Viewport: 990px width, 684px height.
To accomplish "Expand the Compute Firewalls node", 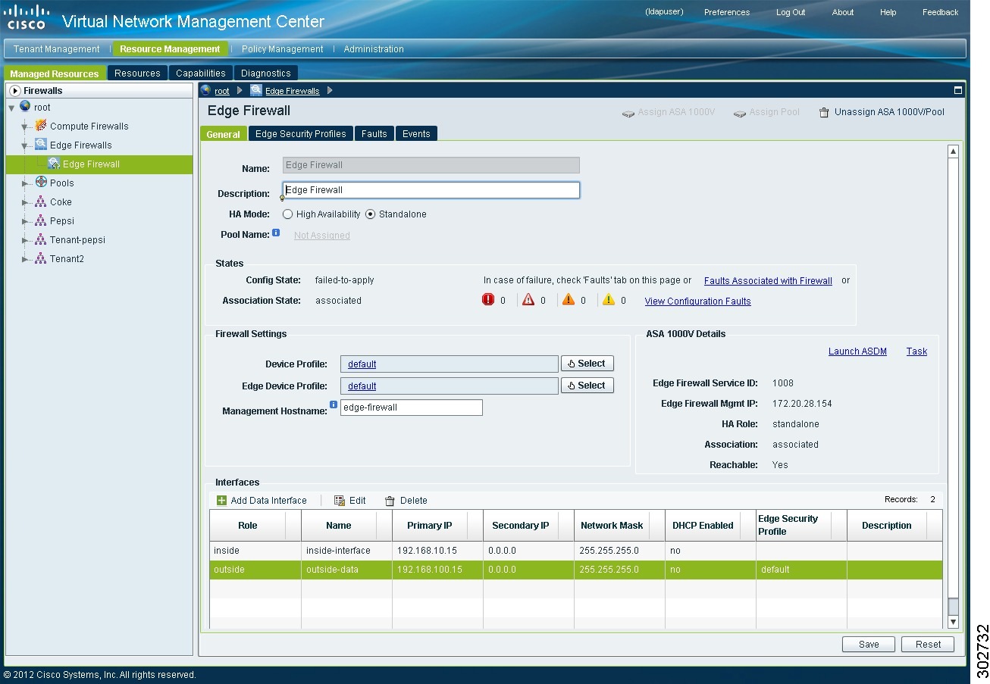I will coord(24,126).
